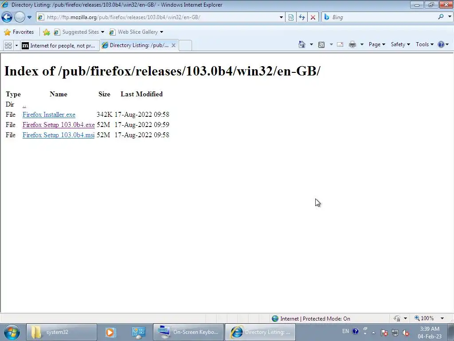Open the tab list dropdown arrow
The height and width of the screenshot is (341, 454).
point(16,46)
